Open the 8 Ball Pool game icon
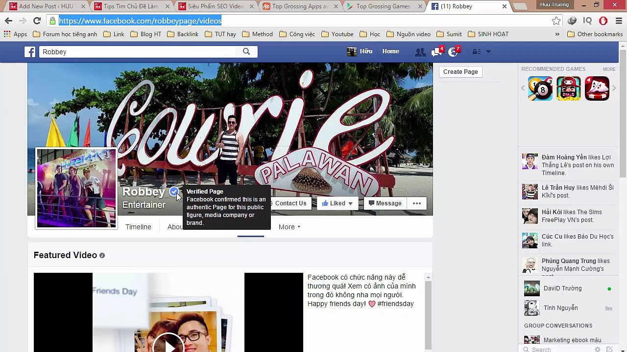Viewport: 627px width, 352px height. tap(540, 88)
